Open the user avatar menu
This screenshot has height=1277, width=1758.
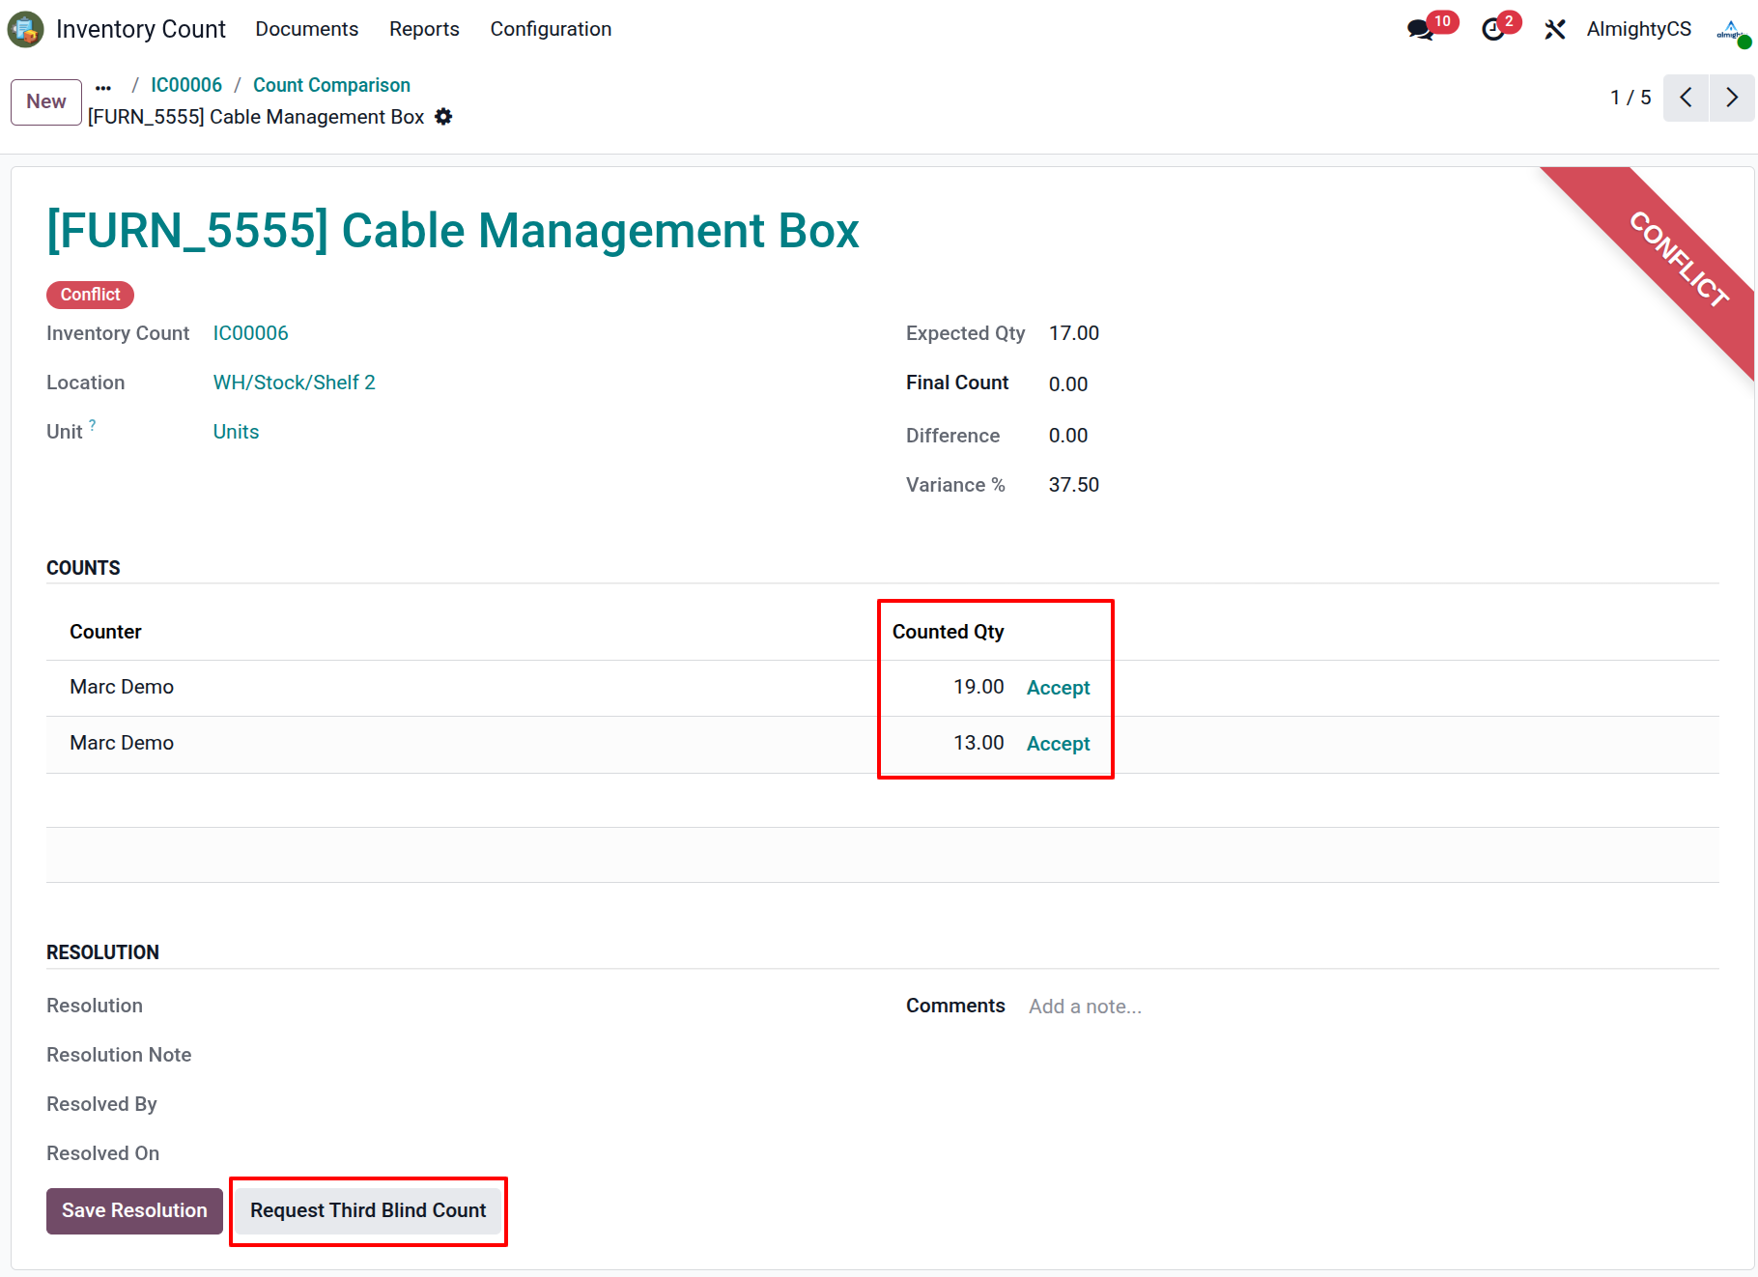pyautogui.click(x=1732, y=30)
